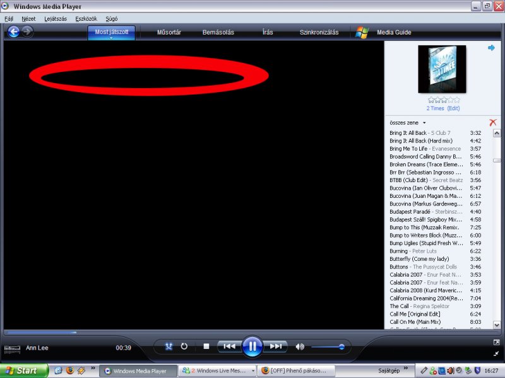Switch to the Írás tab
Viewport: 505px width, 378px height.
pos(268,32)
